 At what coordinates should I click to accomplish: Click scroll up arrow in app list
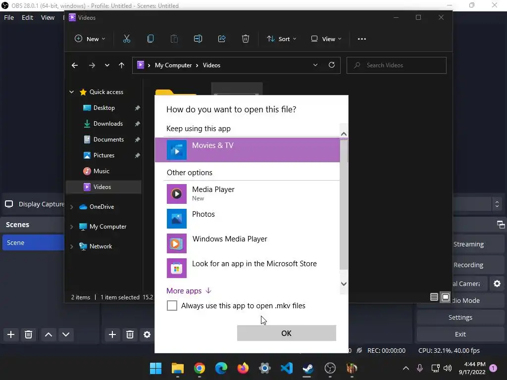coord(344,134)
